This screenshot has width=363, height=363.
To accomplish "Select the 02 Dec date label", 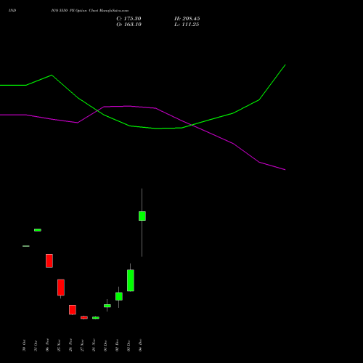I will [x=117, y=346].
